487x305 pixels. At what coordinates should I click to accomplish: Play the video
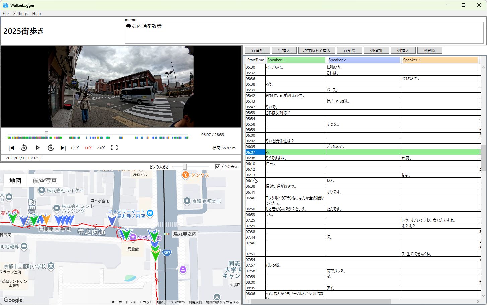click(x=37, y=148)
